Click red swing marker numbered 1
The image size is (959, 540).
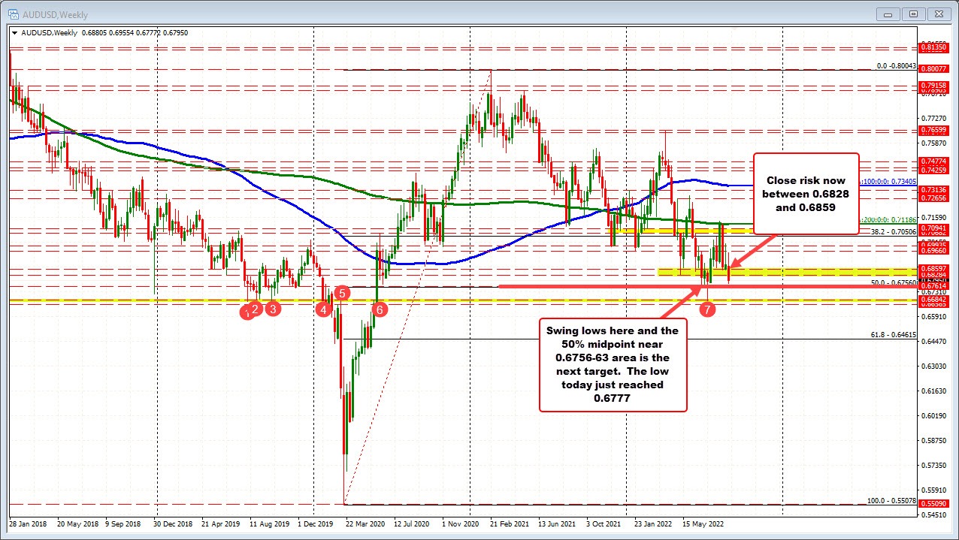tap(247, 312)
